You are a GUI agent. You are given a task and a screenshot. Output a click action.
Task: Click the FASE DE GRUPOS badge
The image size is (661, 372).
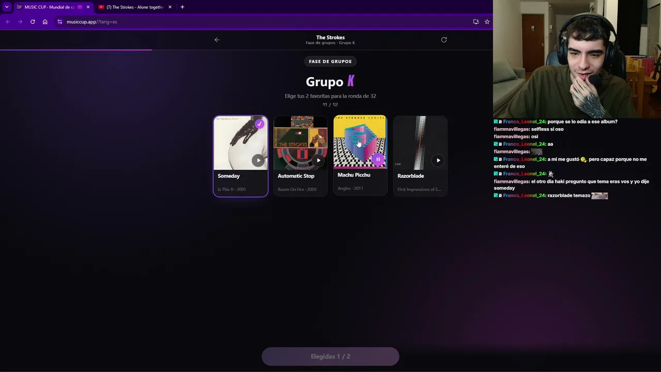pyautogui.click(x=330, y=61)
